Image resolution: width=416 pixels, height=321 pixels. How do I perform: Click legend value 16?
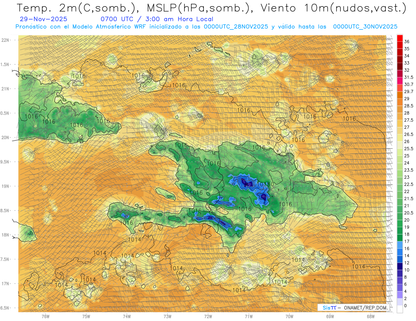[x=407, y=249]
